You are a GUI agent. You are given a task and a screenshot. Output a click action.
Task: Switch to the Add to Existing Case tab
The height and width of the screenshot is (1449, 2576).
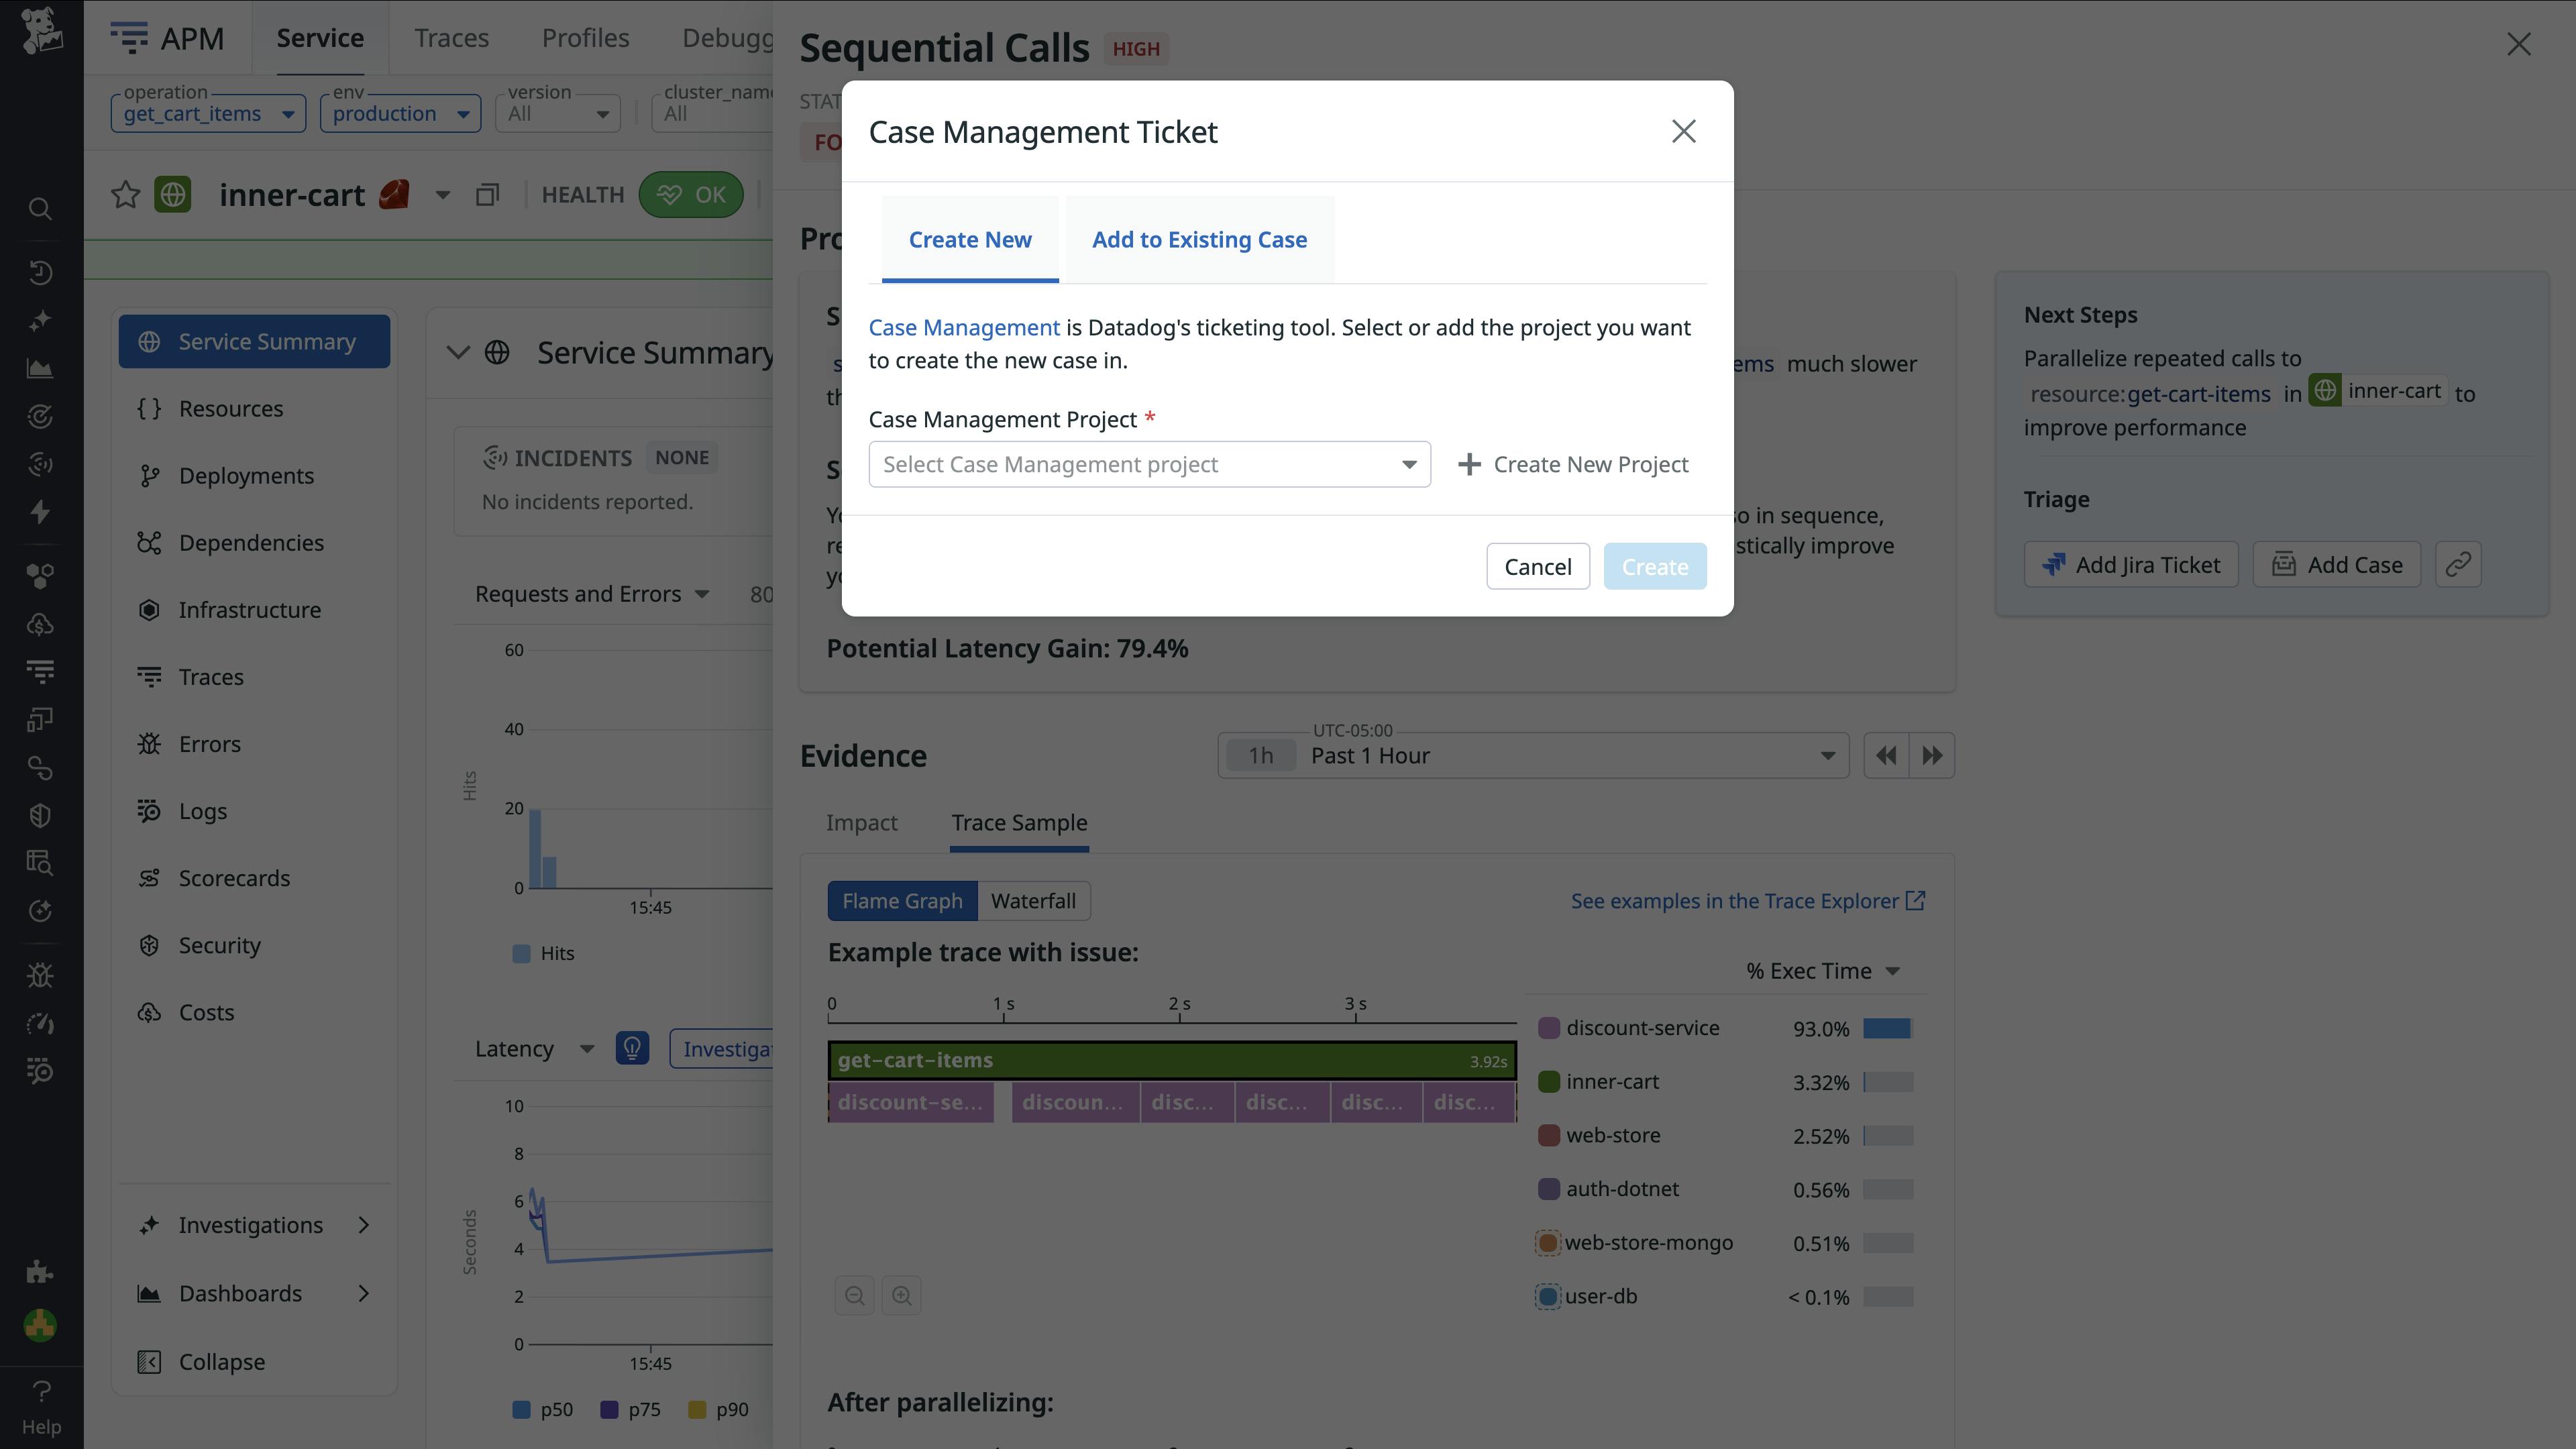tap(1199, 239)
